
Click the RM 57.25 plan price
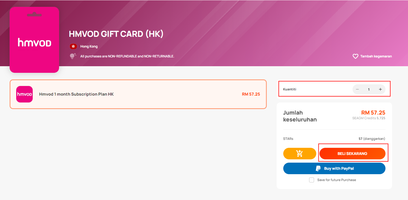(x=251, y=94)
